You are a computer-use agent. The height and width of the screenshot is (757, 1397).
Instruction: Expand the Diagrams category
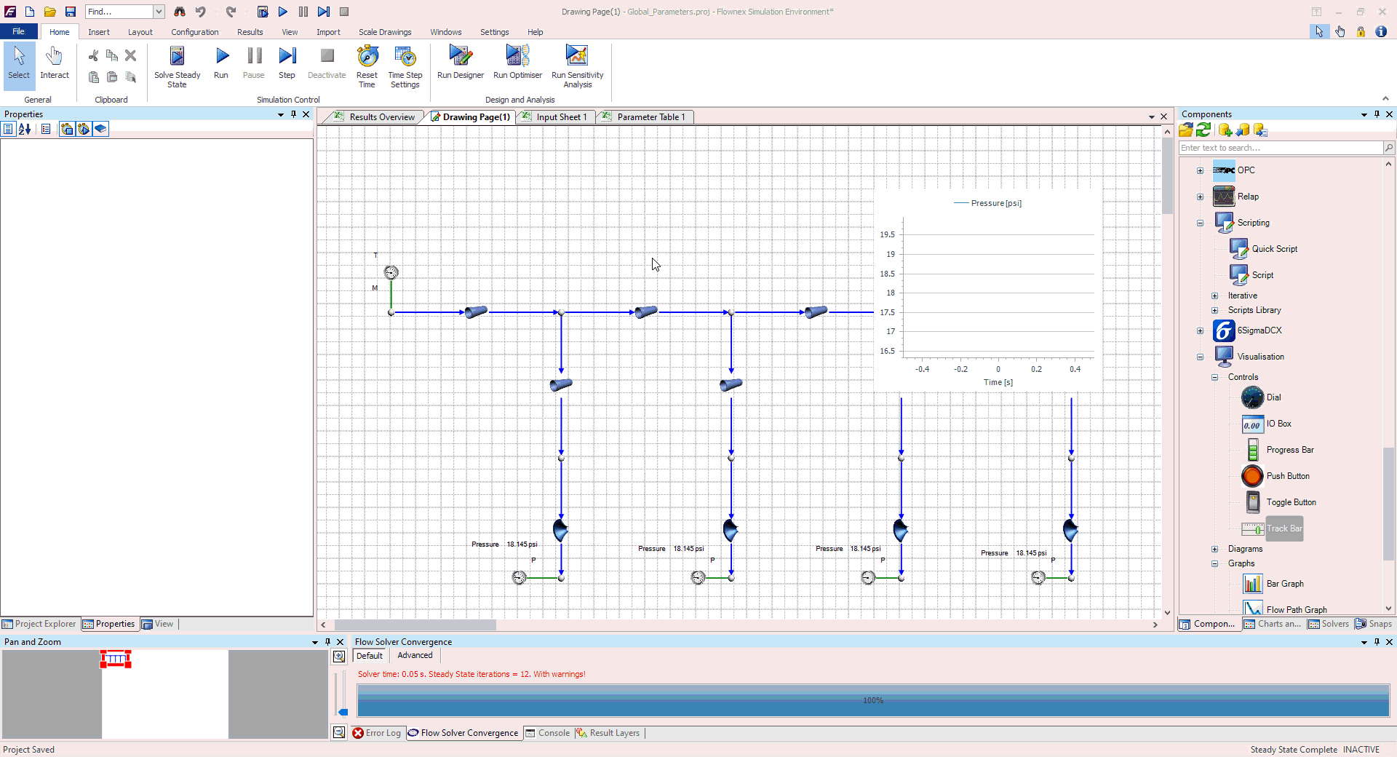click(1214, 549)
